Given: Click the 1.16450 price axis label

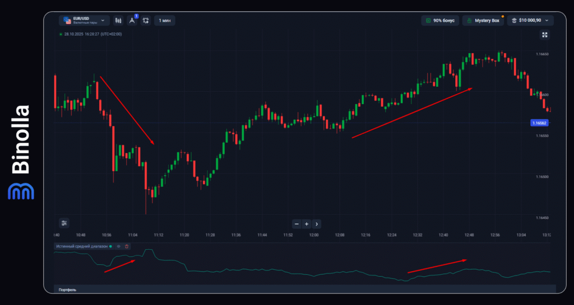Looking at the screenshot, I should pos(542,218).
